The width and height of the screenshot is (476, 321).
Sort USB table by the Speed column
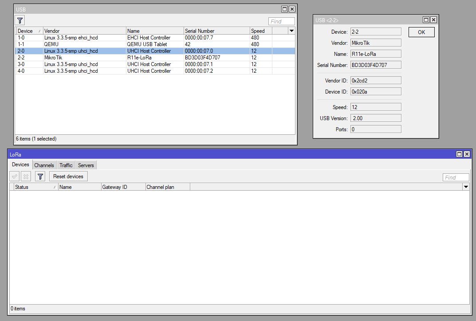point(261,31)
